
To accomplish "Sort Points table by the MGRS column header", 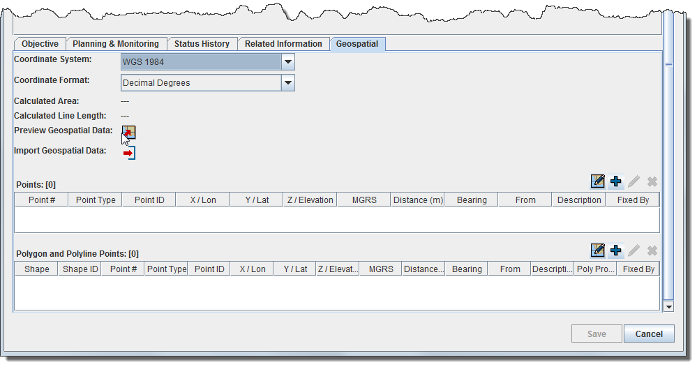I will [364, 200].
